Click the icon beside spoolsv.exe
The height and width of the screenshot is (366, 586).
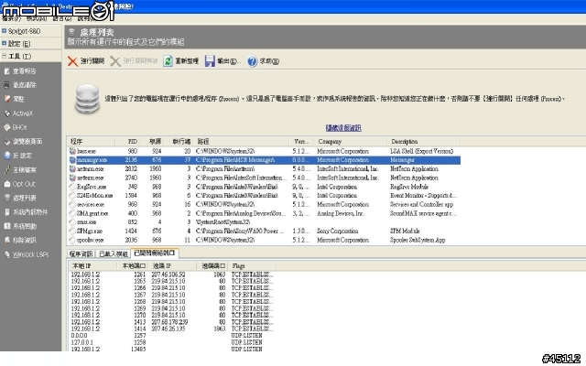(72, 240)
